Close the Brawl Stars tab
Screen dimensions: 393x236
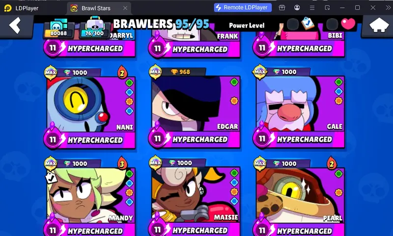click(125, 8)
